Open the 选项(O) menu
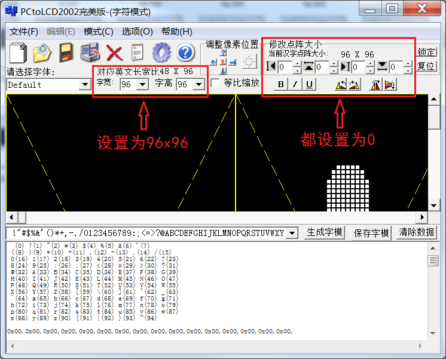Viewport: 446px width, 359px height. pos(138,32)
